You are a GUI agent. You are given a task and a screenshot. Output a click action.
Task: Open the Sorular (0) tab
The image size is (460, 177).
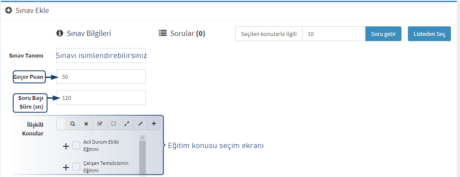click(181, 33)
